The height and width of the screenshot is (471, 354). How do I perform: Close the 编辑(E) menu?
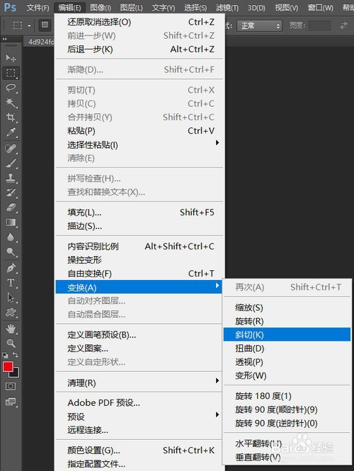(x=69, y=7)
